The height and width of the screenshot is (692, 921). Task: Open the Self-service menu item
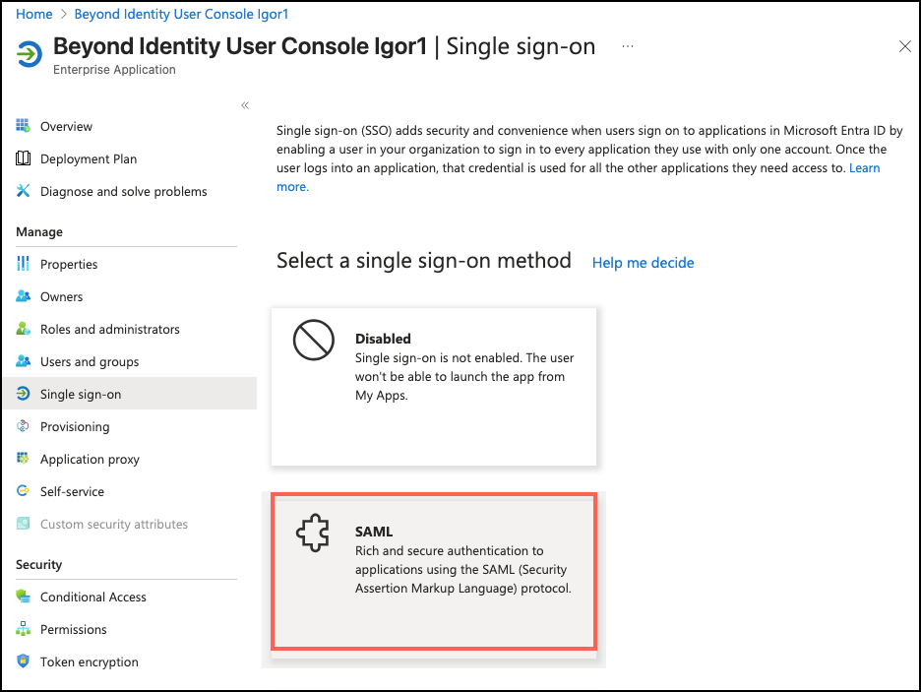[x=72, y=491]
